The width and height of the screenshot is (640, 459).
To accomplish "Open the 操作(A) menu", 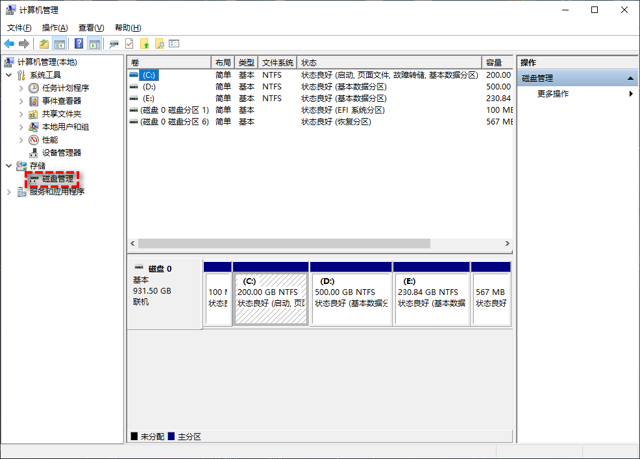I will (x=55, y=28).
